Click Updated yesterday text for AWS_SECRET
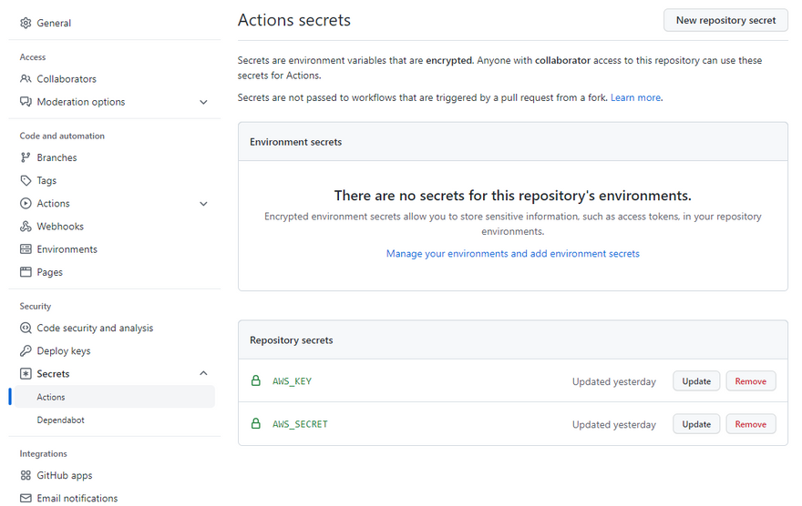This screenshot has height=506, width=802. [613, 424]
